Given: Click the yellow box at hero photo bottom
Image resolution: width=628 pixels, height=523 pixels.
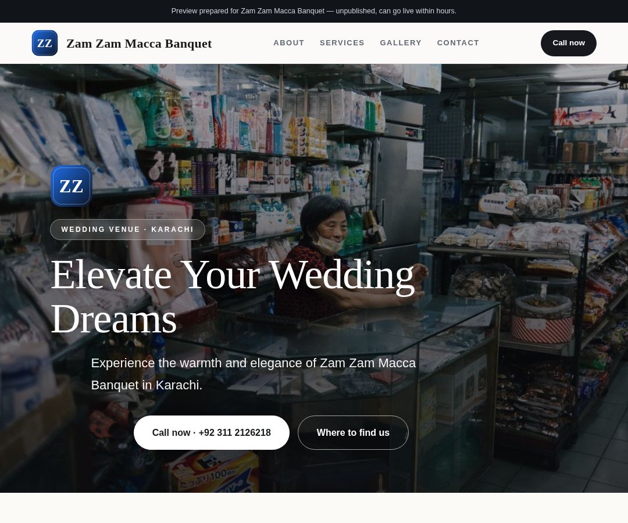Looking at the screenshot, I should (x=212, y=472).
